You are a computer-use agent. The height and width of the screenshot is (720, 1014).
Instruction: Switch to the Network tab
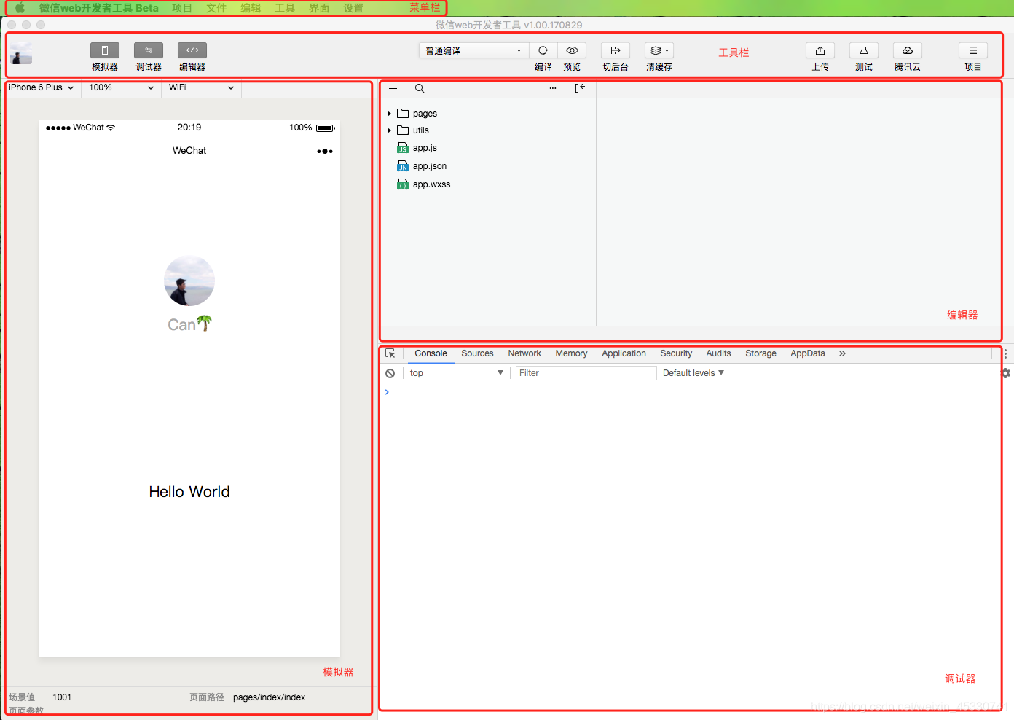(x=524, y=353)
